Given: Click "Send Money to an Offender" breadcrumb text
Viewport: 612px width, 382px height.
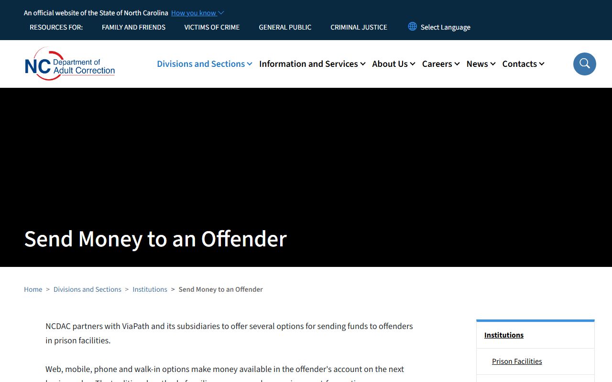Looking at the screenshot, I should (x=220, y=289).
